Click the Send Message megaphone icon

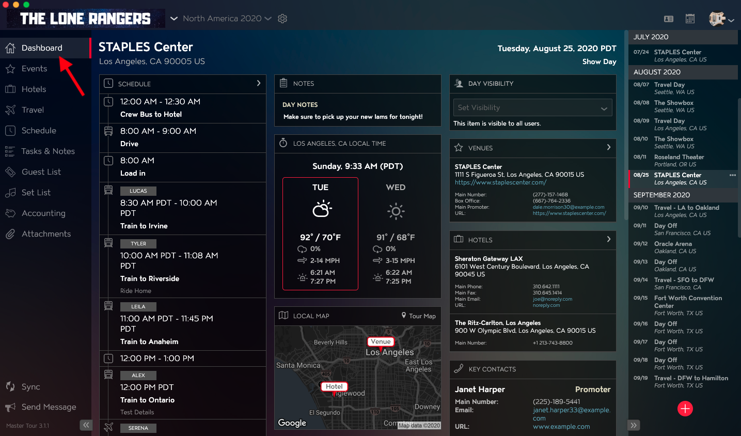click(10, 408)
